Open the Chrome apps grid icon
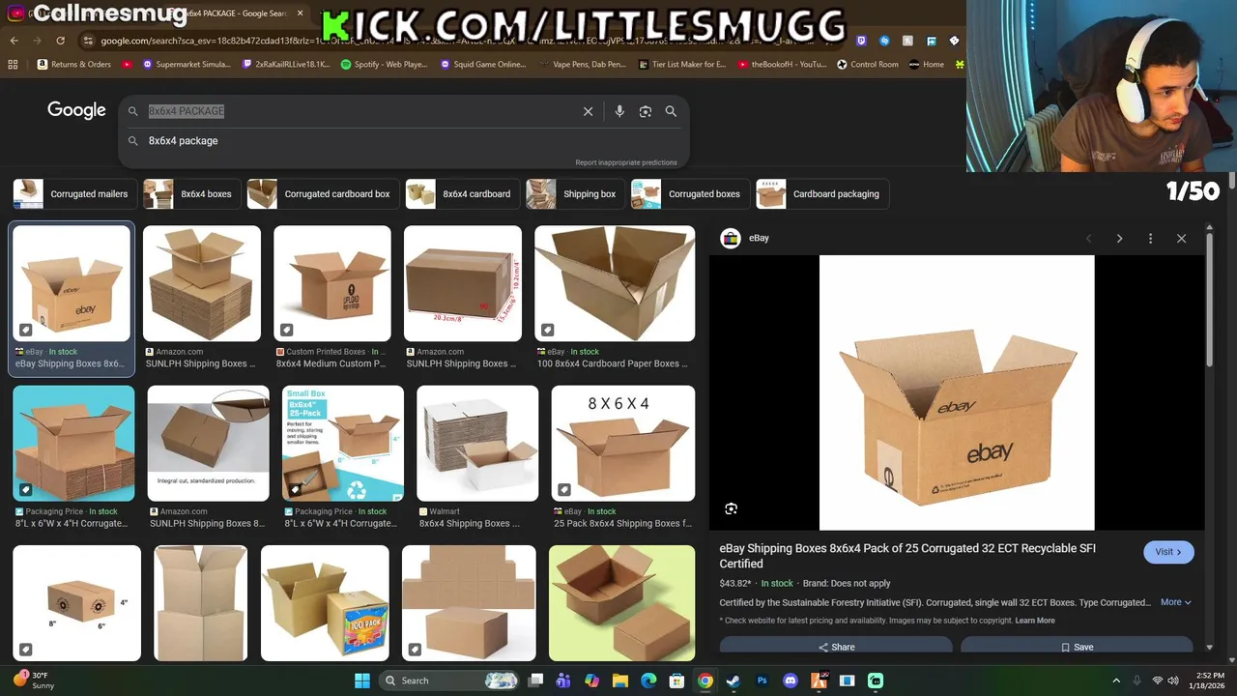Image resolution: width=1237 pixels, height=696 pixels. (13, 65)
